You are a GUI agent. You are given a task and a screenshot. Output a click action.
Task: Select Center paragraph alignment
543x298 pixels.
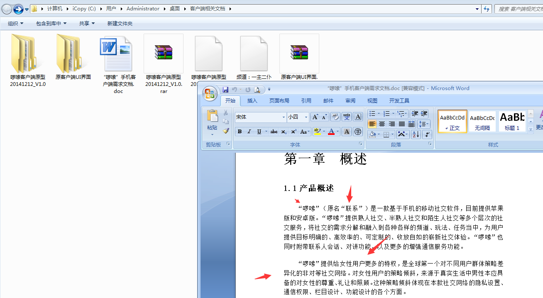point(382,124)
